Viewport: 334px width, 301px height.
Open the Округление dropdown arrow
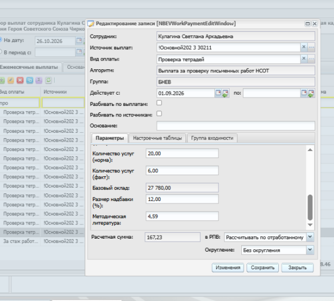coord(310,250)
